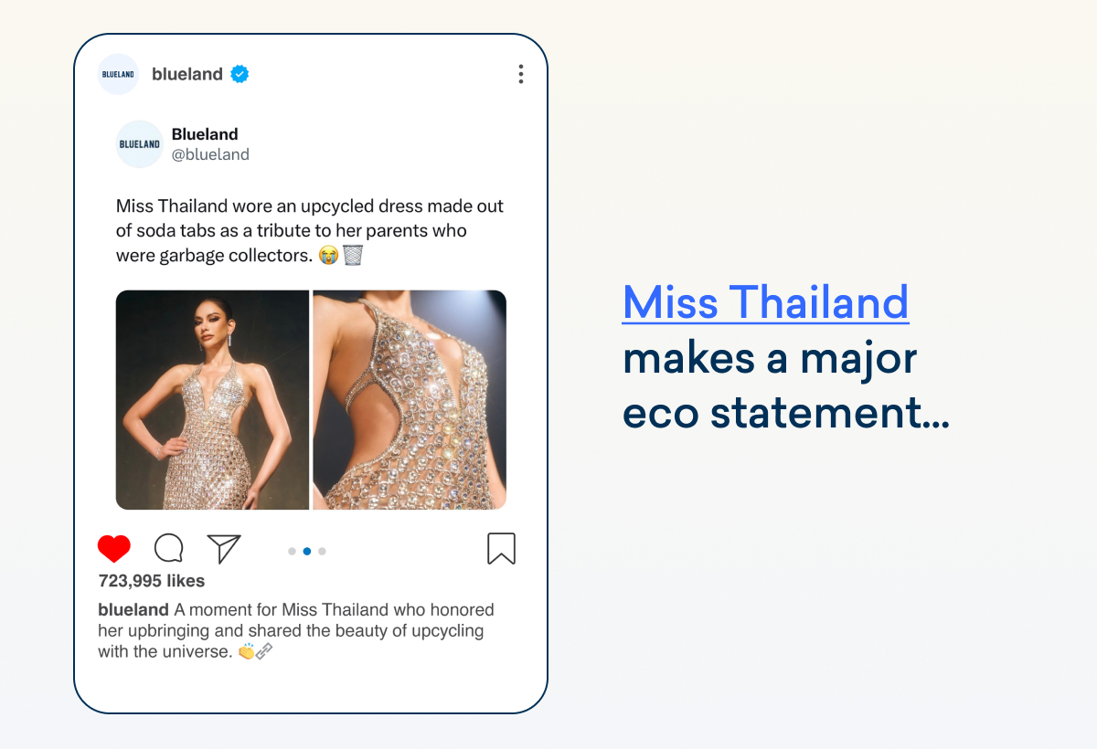Image resolution: width=1097 pixels, height=749 pixels.
Task: Select the second carousel dot indicator
Action: [x=306, y=551]
